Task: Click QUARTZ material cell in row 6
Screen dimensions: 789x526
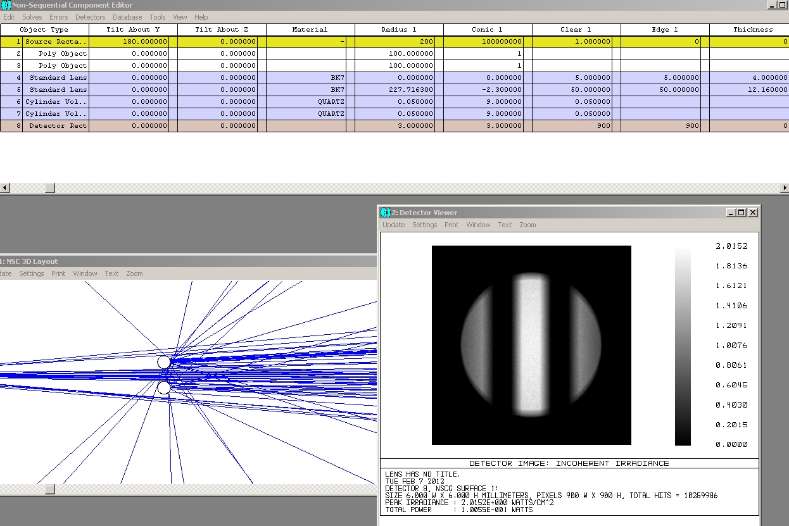Action: pyautogui.click(x=306, y=102)
